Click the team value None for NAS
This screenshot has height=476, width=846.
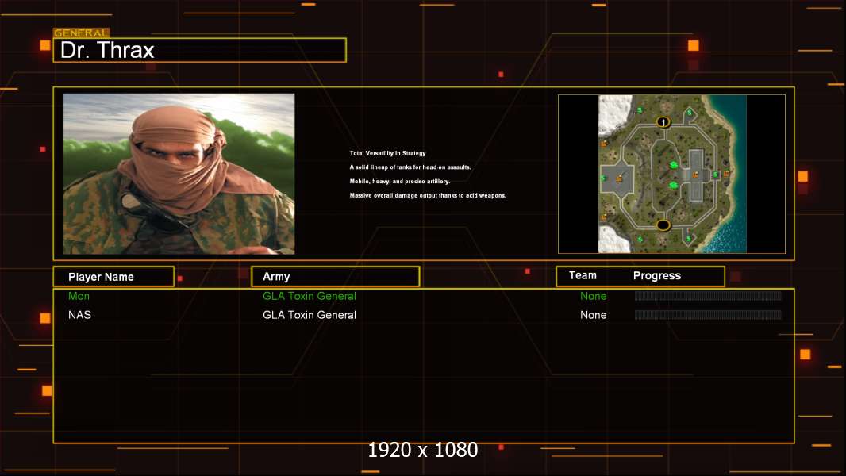point(593,315)
